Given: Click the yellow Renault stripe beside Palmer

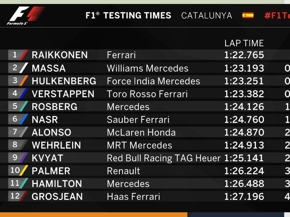Looking at the screenshot, I should point(24,171).
